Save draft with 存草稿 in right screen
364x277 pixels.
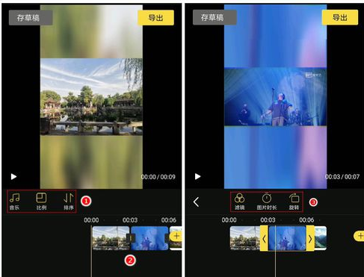point(215,17)
